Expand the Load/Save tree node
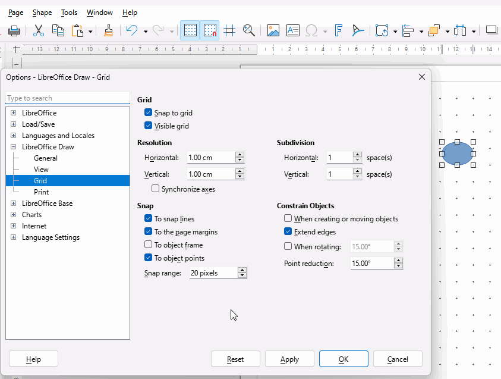The width and height of the screenshot is (501, 379). click(14, 124)
